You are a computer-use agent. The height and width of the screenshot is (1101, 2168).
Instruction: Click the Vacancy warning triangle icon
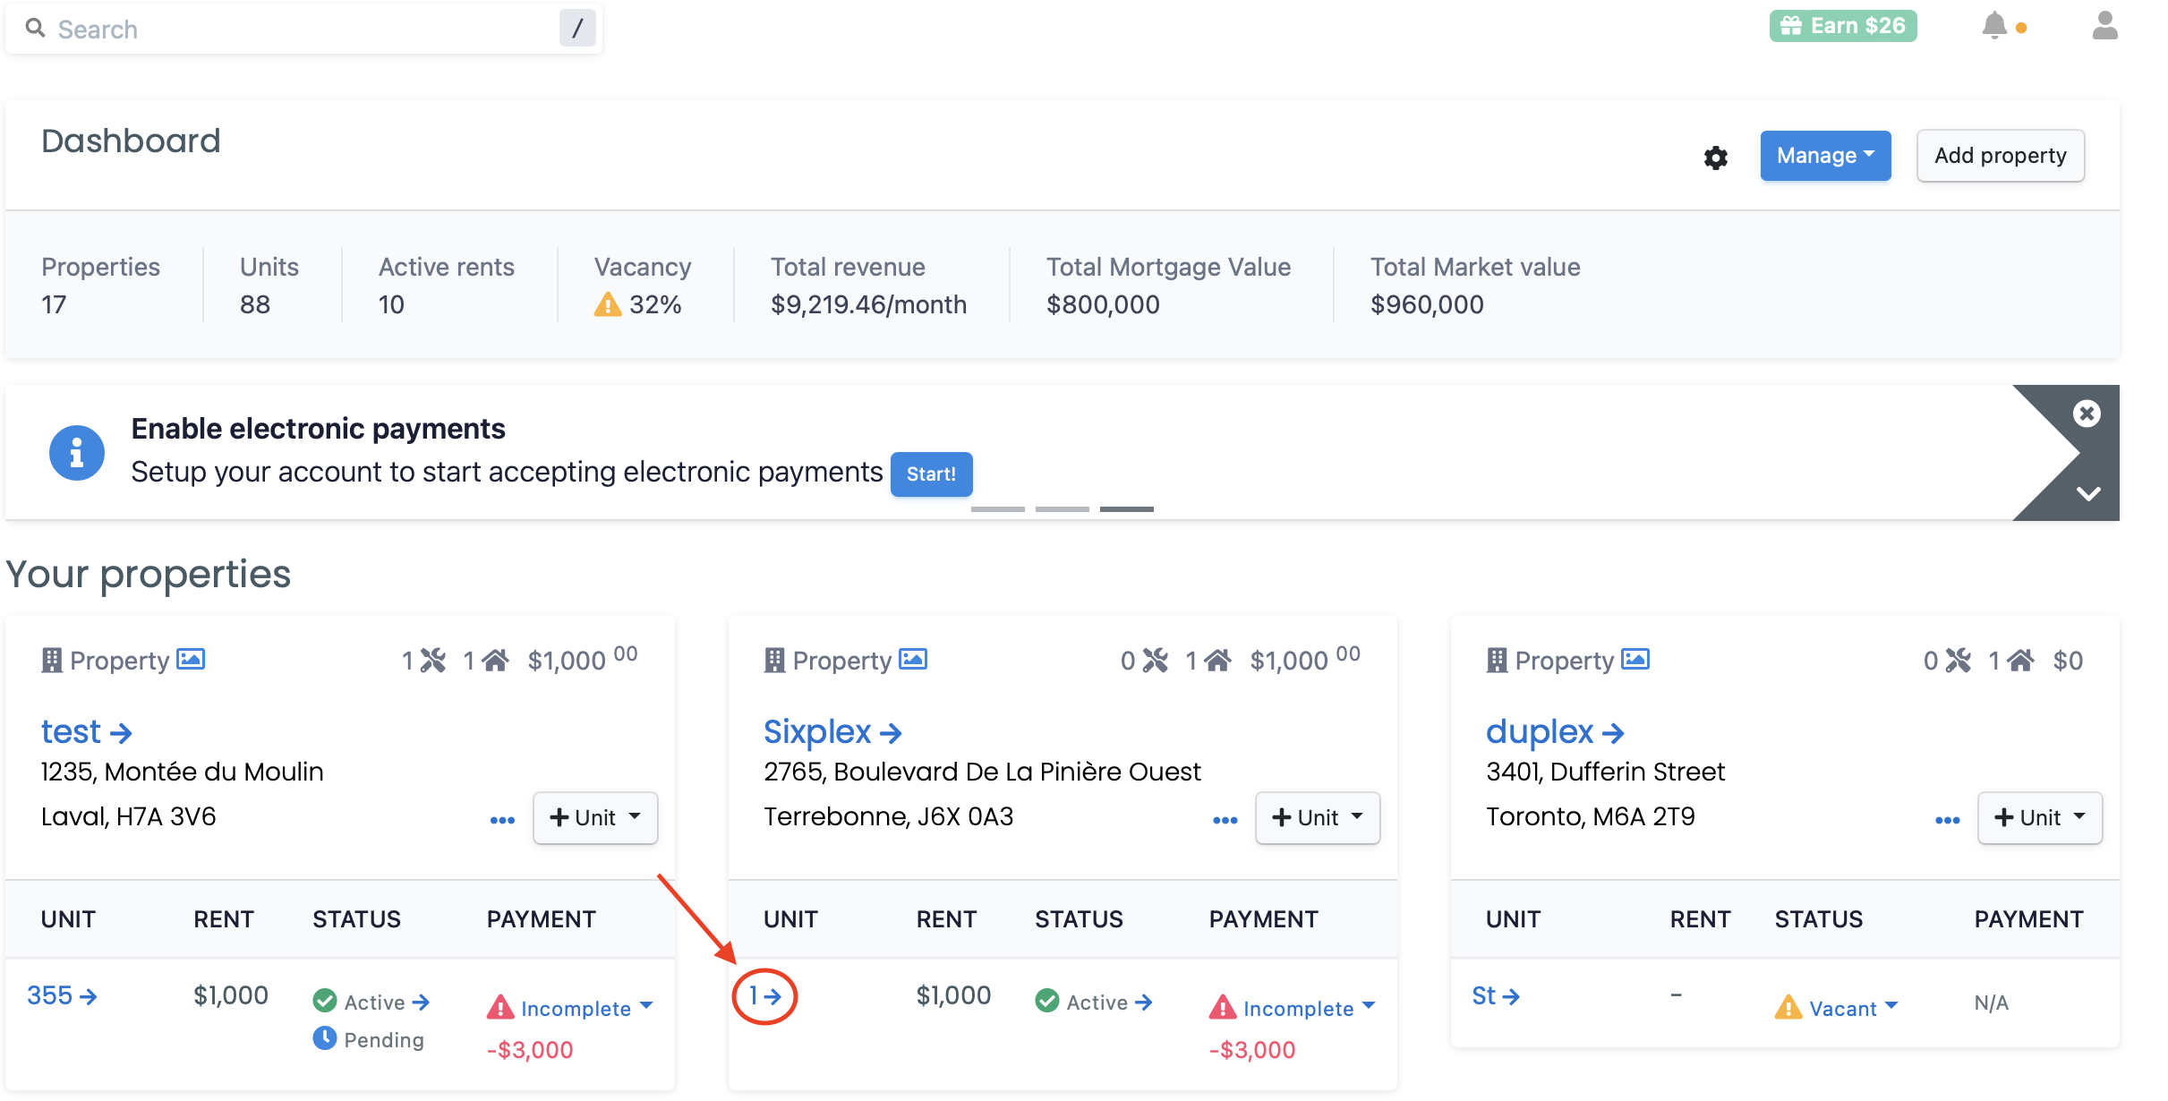[608, 304]
